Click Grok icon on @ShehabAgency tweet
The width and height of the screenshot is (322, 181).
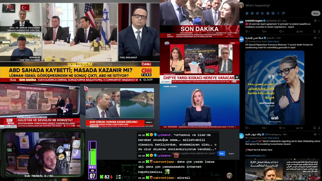(315, 134)
